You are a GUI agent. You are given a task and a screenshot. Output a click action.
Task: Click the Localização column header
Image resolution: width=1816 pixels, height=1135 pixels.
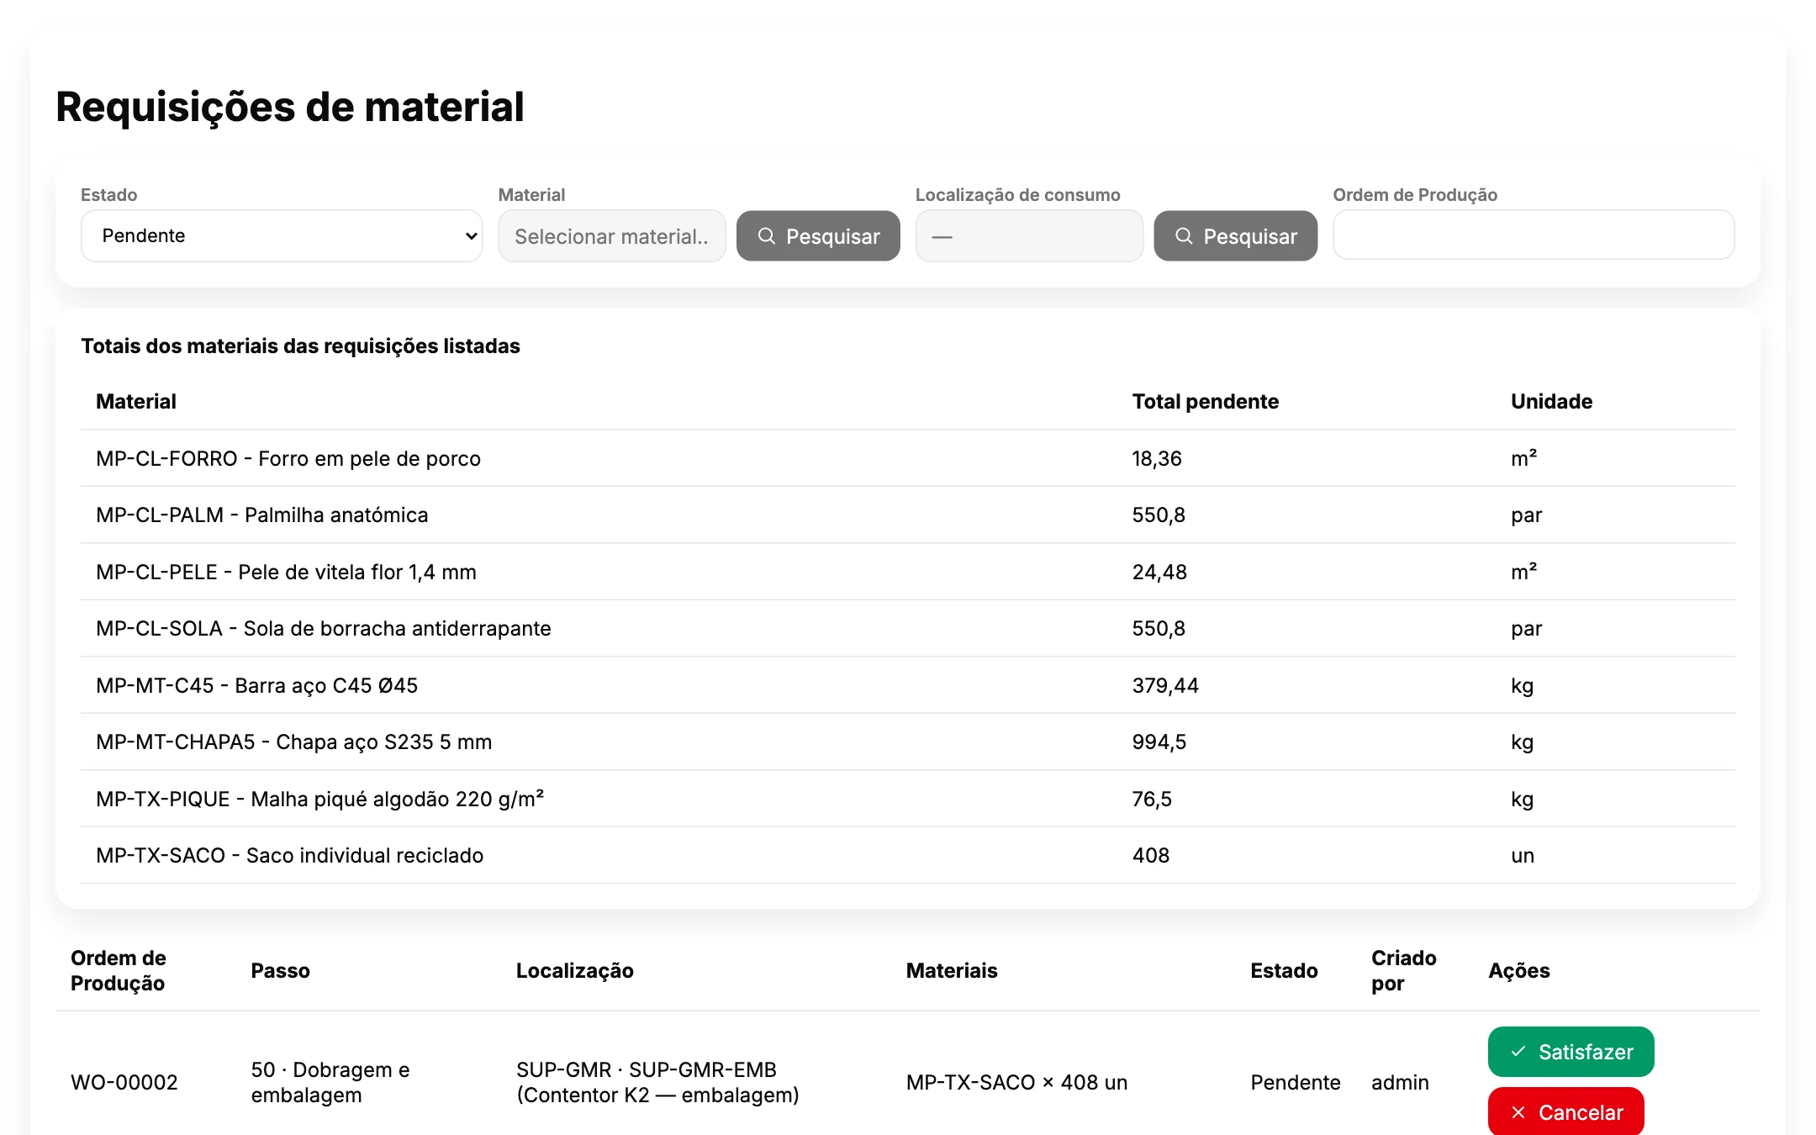coord(574,970)
